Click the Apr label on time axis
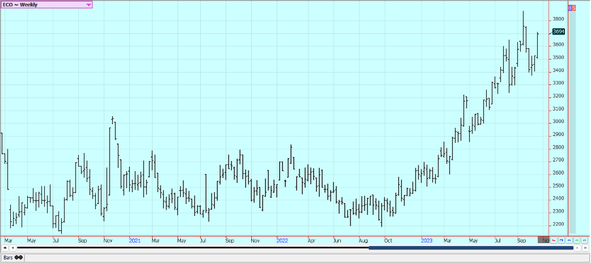This screenshot has height=263, width=591. pos(311,240)
